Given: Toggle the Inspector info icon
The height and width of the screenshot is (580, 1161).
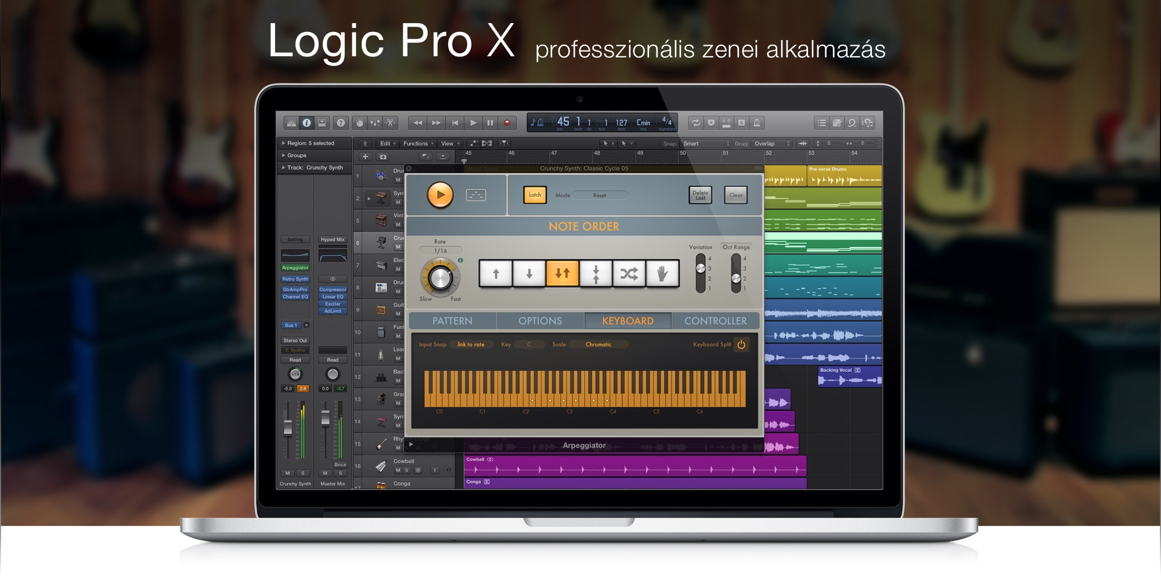Looking at the screenshot, I should click(x=307, y=123).
